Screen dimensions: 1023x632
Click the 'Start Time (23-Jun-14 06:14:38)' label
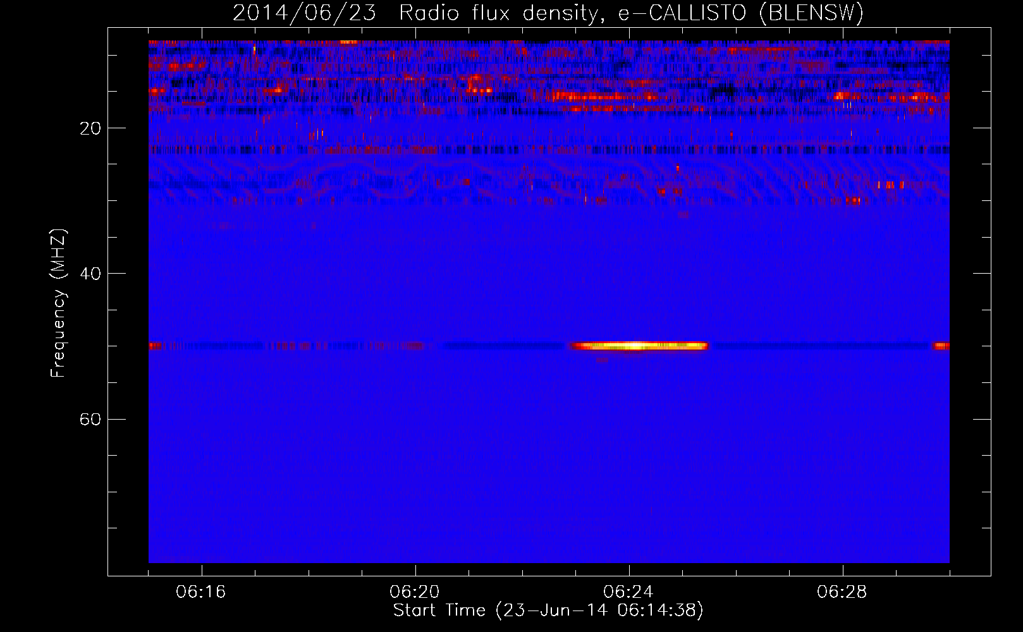548,611
